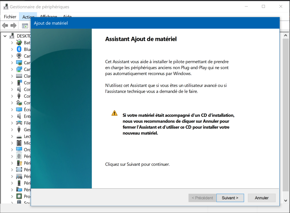Select the keyboard icon in the device tree

point(19,76)
